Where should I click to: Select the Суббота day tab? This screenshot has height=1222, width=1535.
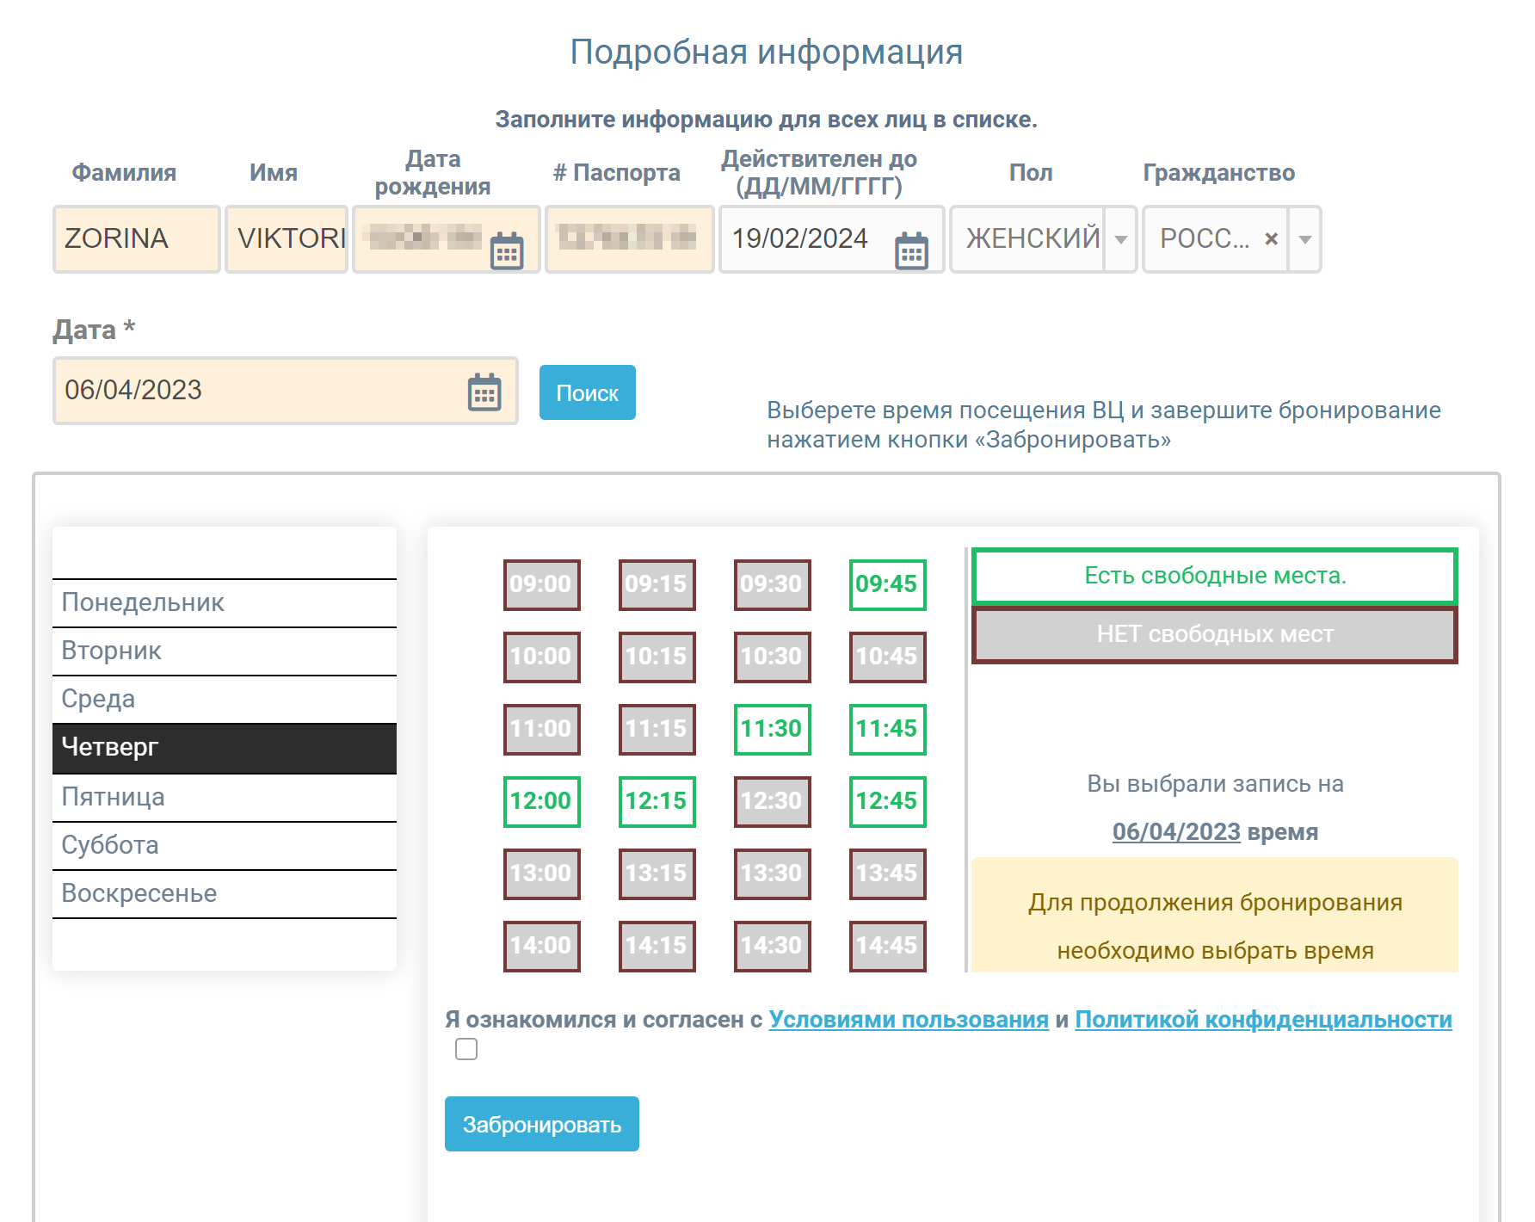click(x=225, y=845)
